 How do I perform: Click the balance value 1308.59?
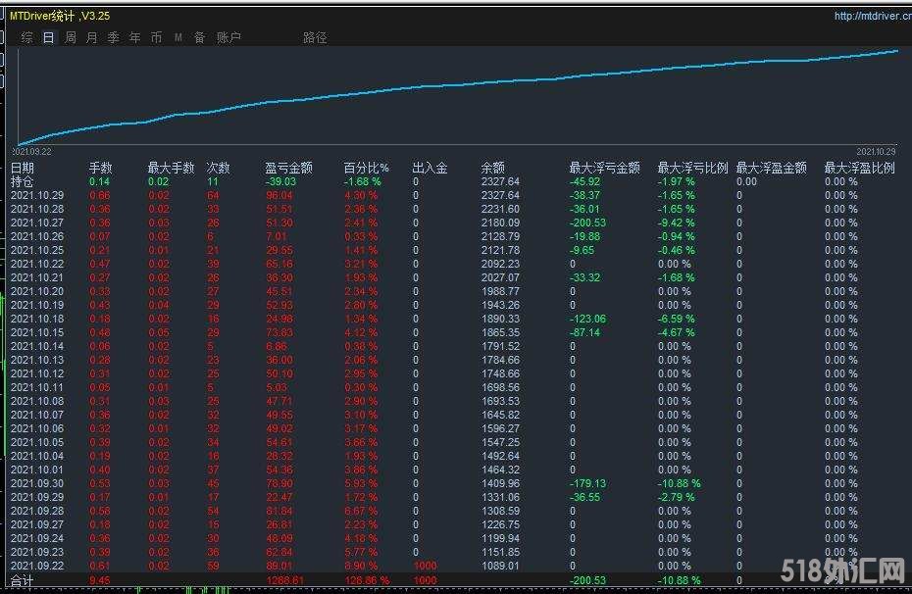click(500, 511)
